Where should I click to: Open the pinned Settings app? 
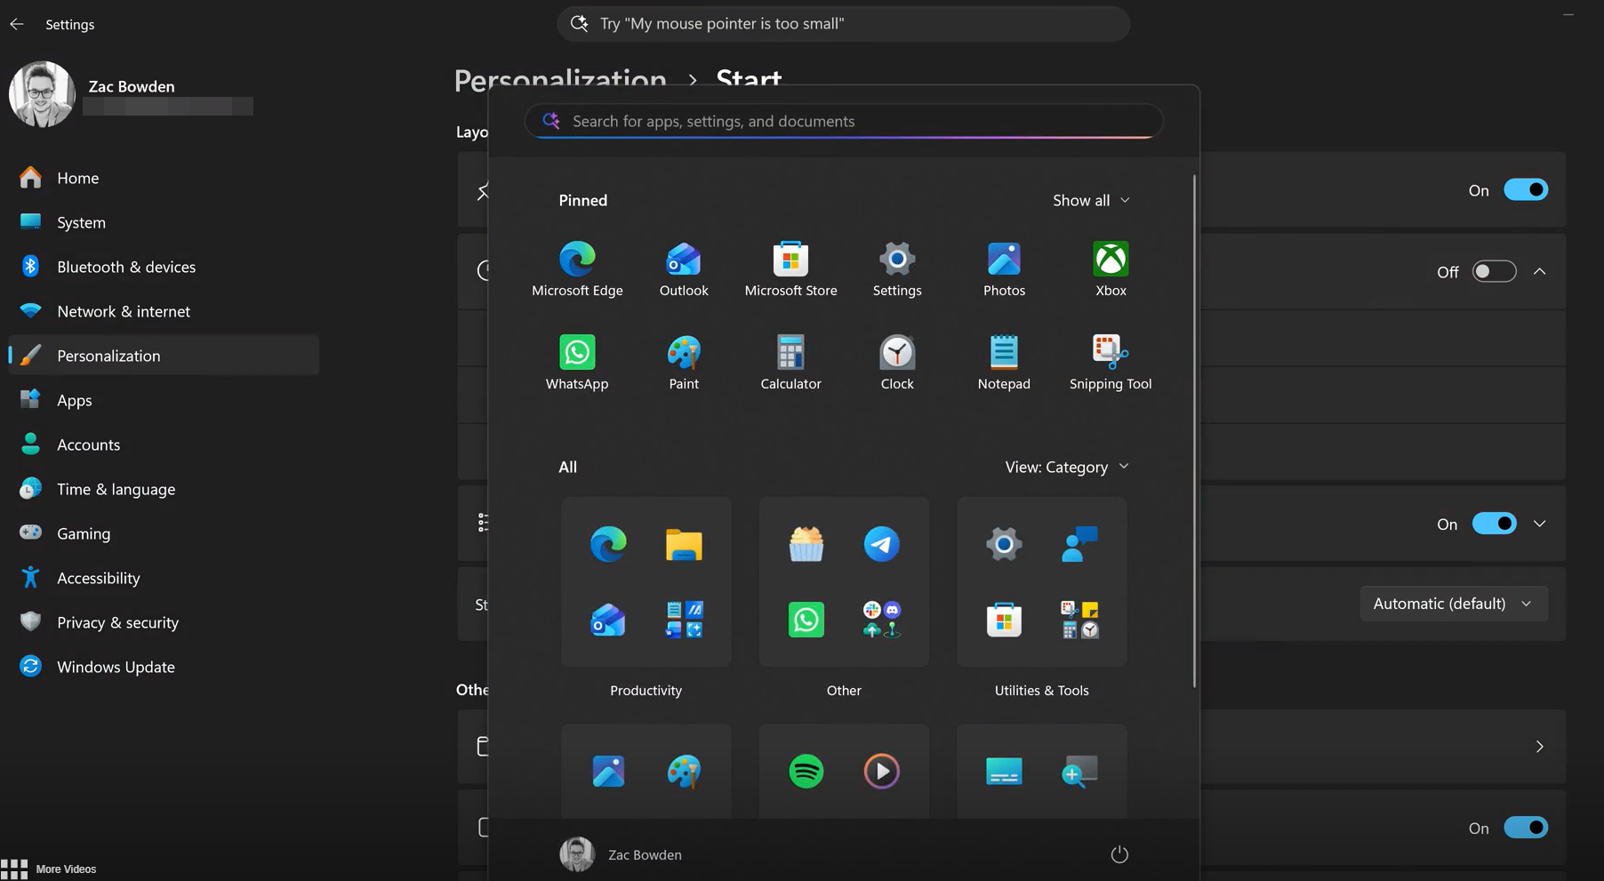pyautogui.click(x=897, y=269)
